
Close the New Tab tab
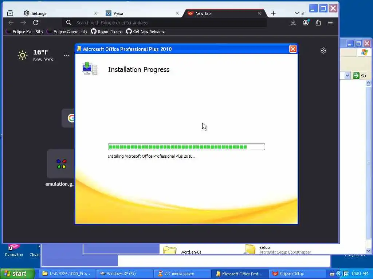pyautogui.click(x=259, y=13)
